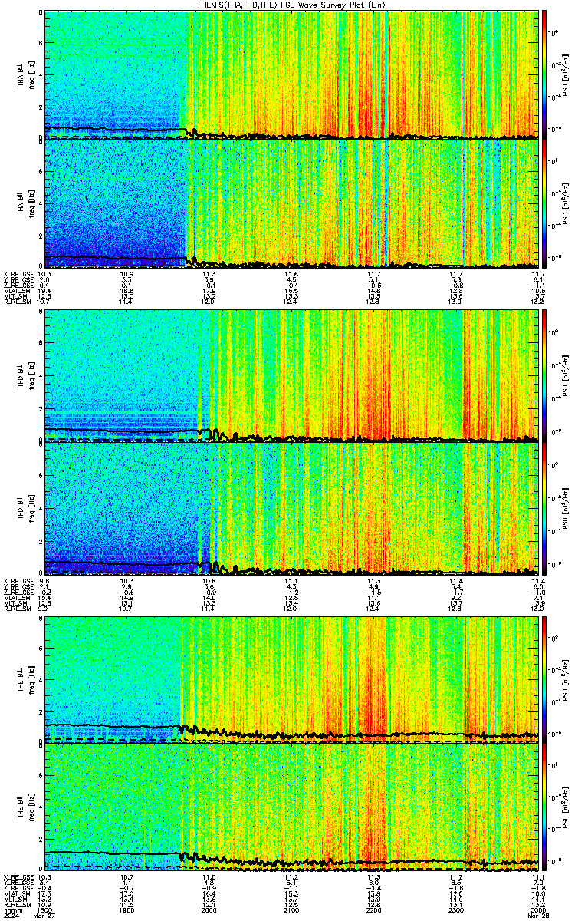Click the hhmm axis label
This screenshot has width=575, height=921.
click(x=11, y=911)
